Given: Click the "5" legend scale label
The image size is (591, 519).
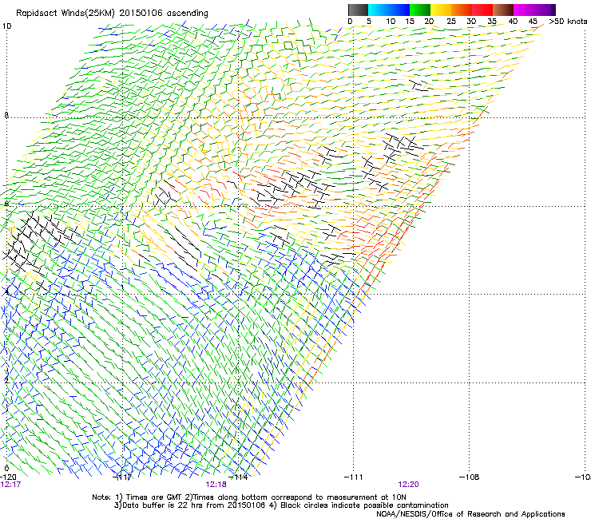Looking at the screenshot, I should click(369, 22).
